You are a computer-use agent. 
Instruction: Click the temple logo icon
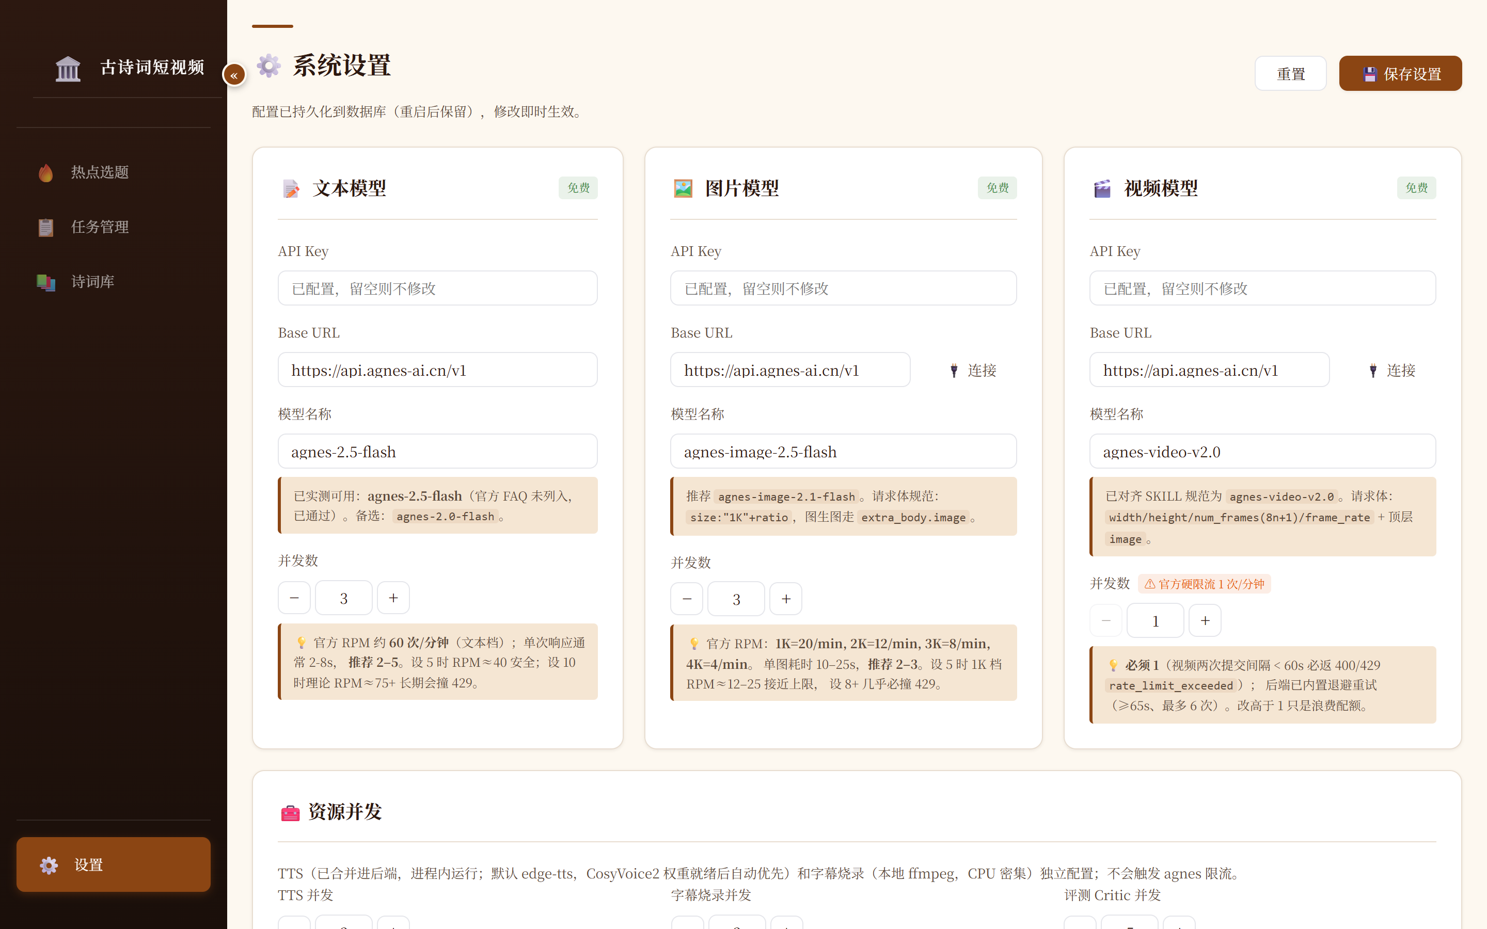pos(68,68)
